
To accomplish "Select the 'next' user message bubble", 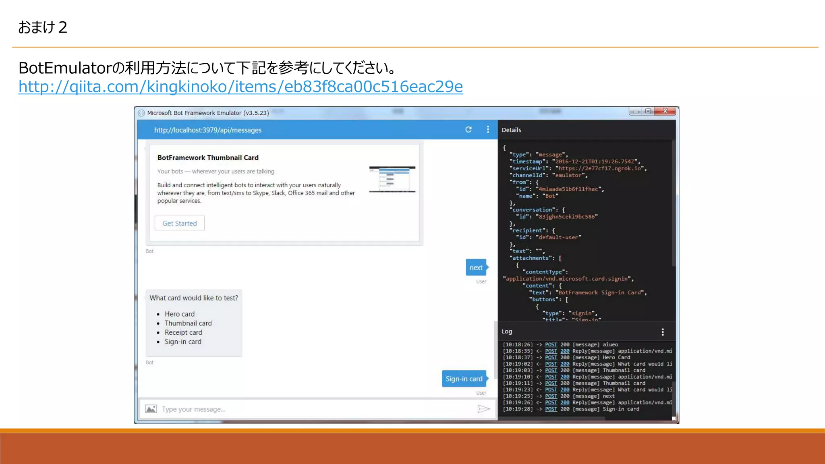I will pos(476,268).
